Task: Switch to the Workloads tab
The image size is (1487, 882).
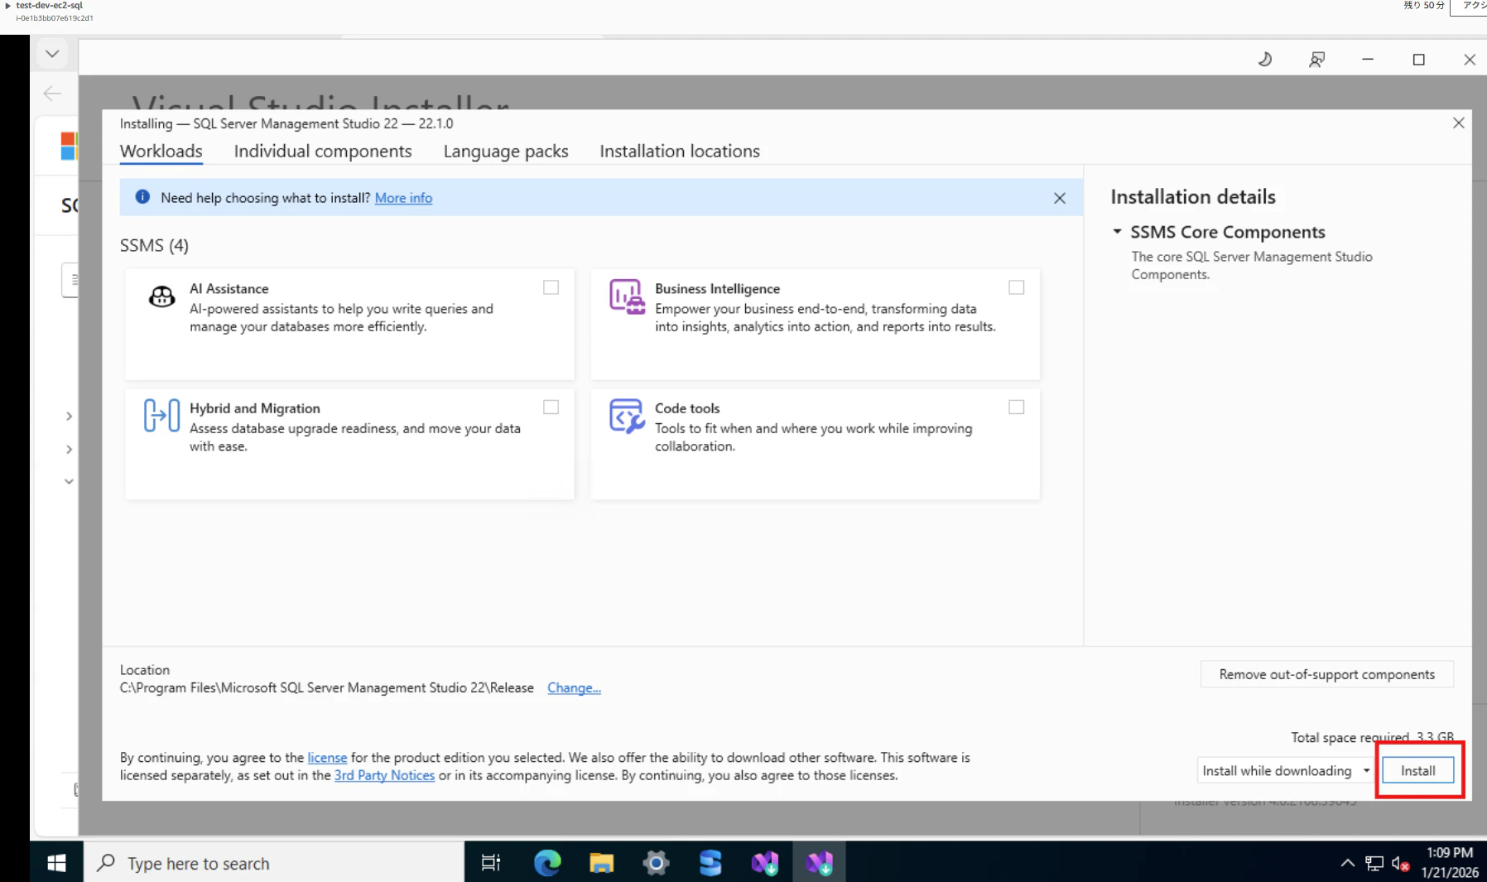Action: (x=161, y=152)
